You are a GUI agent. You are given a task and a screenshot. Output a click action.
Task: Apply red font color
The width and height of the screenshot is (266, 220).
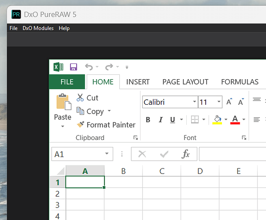point(235,120)
